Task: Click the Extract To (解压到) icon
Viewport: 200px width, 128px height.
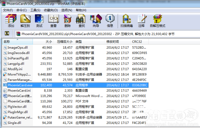Action: pos(25,19)
